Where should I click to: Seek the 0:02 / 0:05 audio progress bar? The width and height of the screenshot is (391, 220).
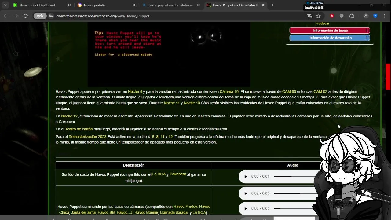[295, 193]
